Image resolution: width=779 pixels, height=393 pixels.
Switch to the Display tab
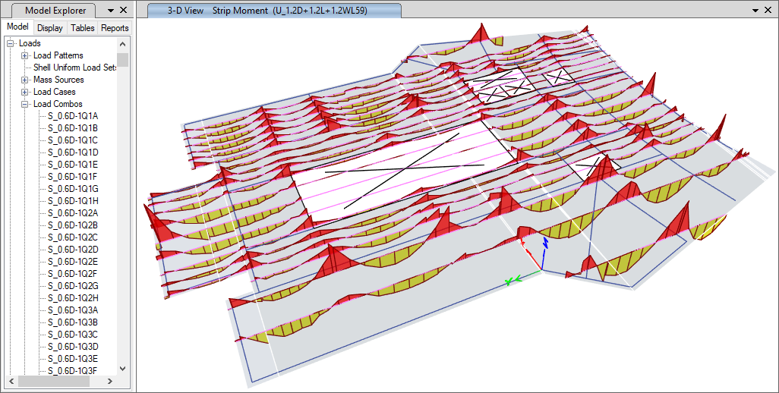[50, 28]
